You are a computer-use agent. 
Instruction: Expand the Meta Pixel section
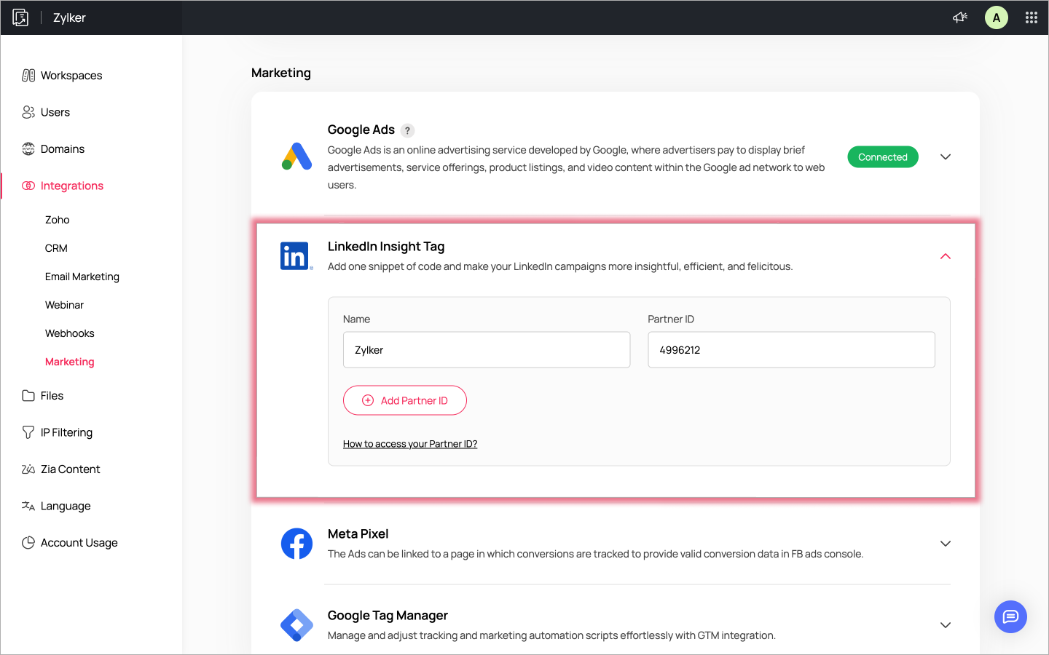tap(946, 544)
